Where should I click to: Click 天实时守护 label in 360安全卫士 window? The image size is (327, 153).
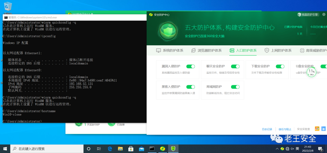[93, 125]
